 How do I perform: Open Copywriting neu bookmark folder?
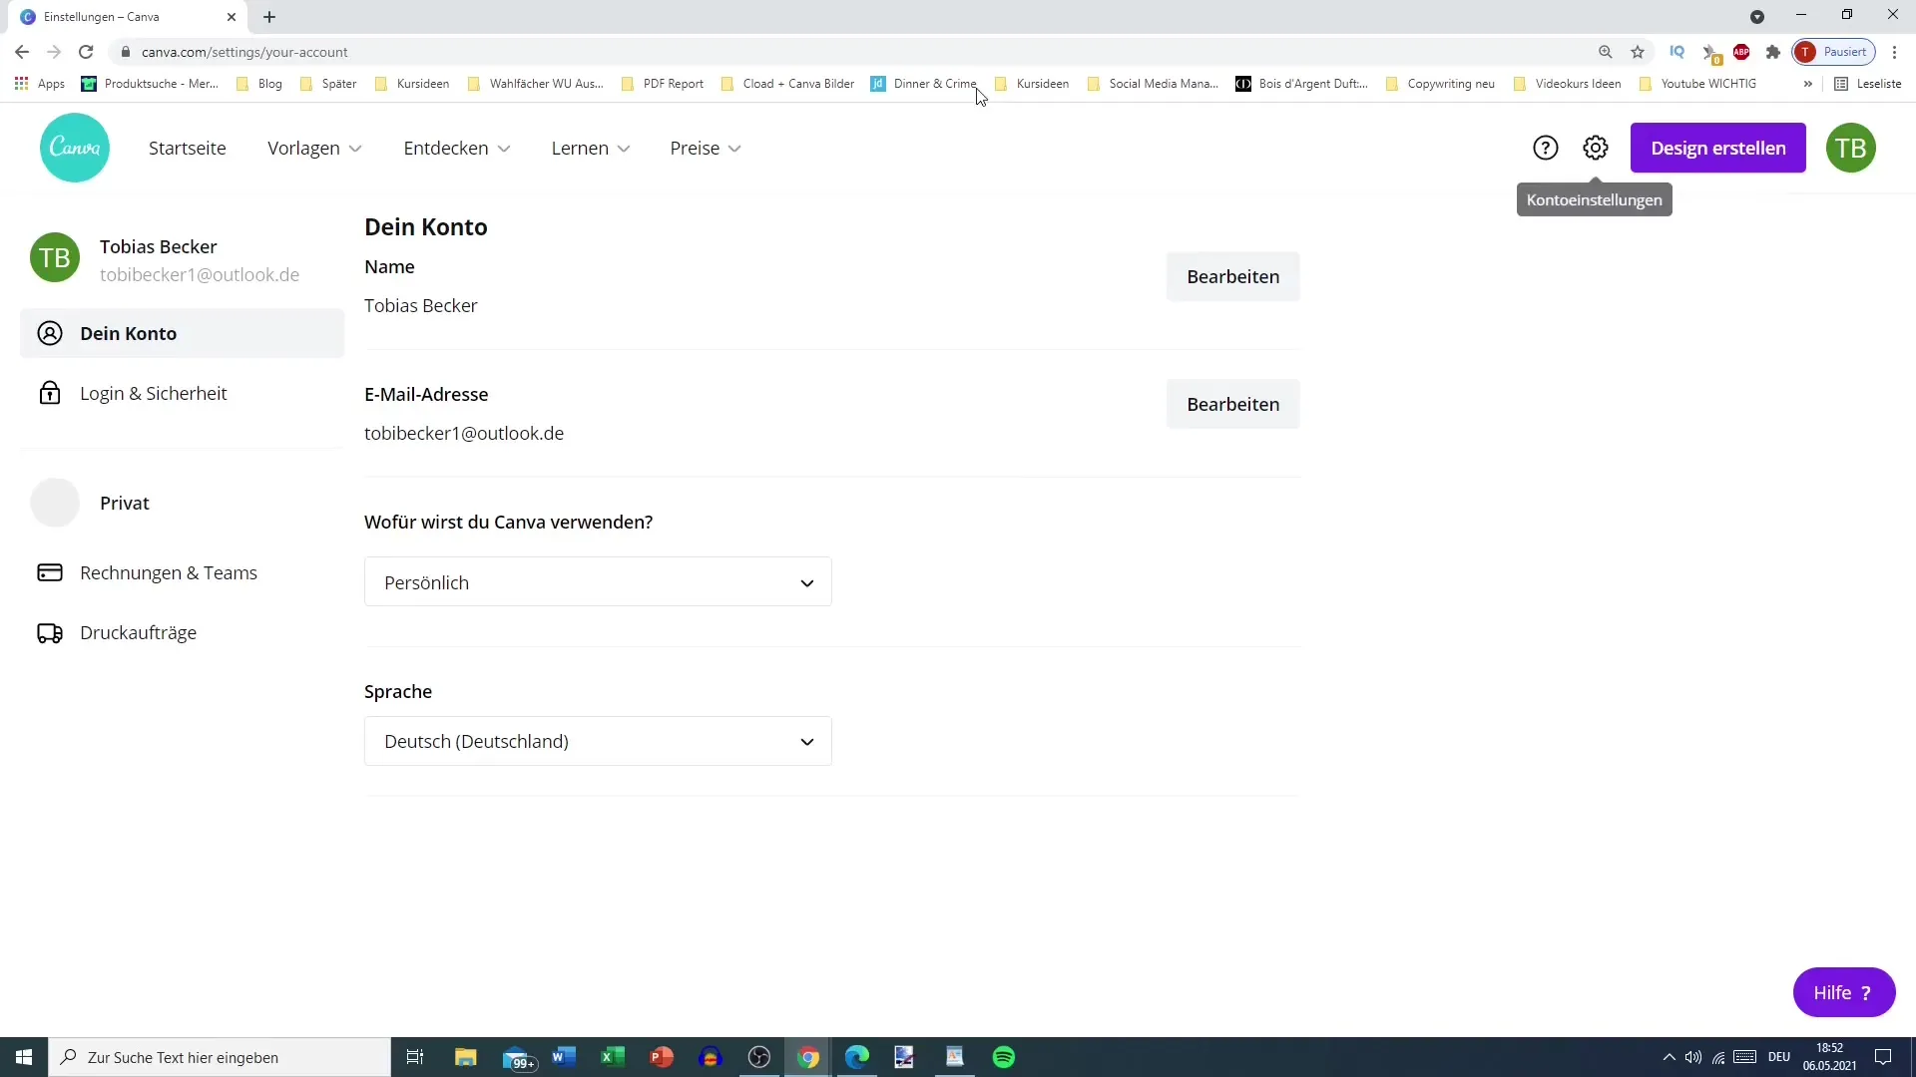[1440, 84]
